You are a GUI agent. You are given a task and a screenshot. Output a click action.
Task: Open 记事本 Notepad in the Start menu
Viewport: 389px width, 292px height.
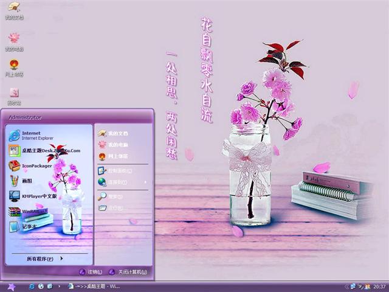click(x=23, y=226)
